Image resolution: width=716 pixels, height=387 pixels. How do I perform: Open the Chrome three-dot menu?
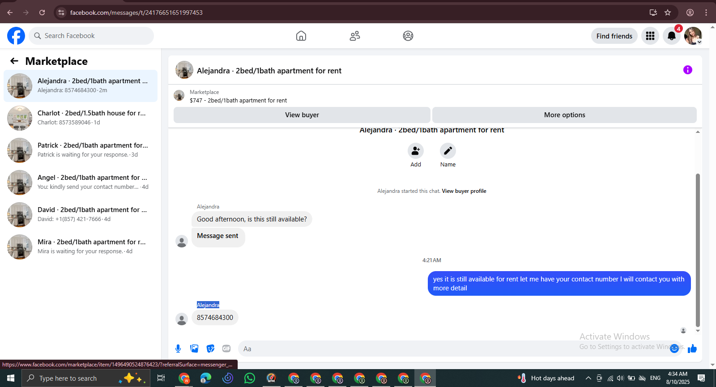click(x=706, y=13)
